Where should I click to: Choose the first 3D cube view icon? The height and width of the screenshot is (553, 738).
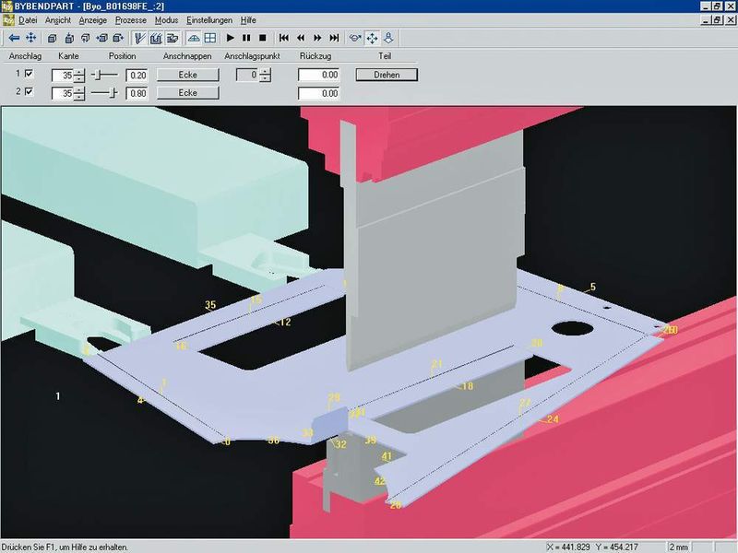pyautogui.click(x=53, y=38)
